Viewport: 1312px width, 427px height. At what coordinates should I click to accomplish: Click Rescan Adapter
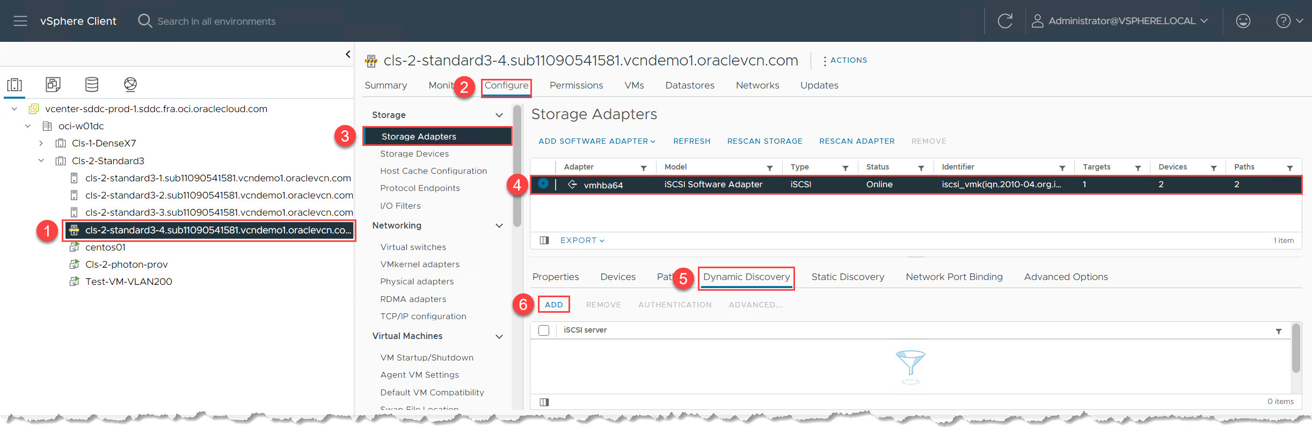(x=857, y=141)
